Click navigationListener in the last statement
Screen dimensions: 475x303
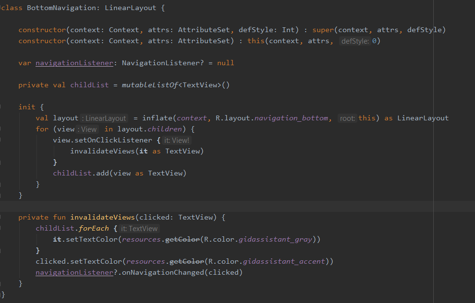(74, 272)
